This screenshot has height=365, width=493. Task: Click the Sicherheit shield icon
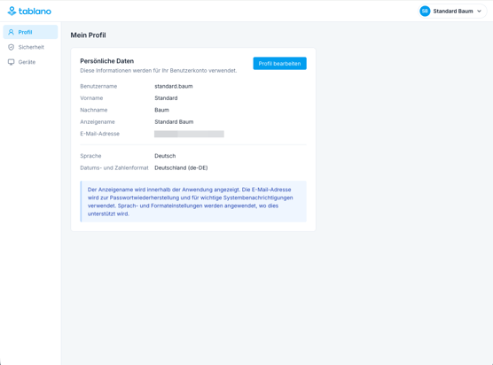(11, 47)
